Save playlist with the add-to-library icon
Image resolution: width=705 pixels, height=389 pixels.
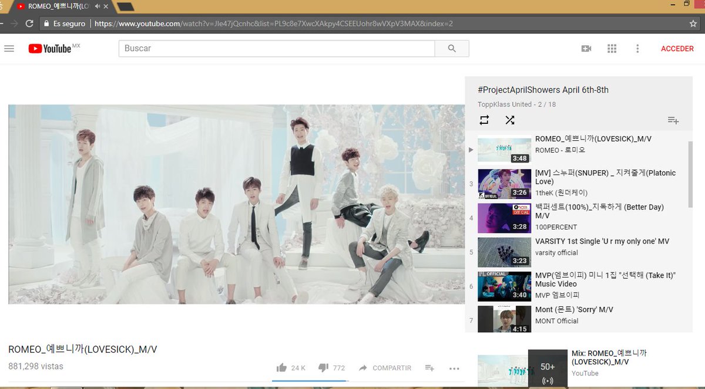click(x=673, y=120)
